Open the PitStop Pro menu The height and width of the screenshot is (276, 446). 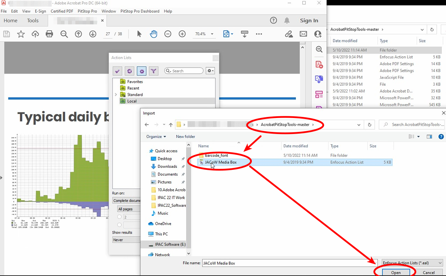87,11
